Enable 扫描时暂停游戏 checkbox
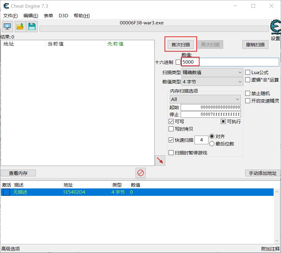281x253 pixels. point(171,153)
